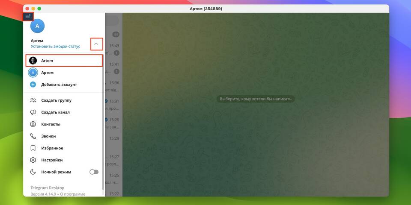Click the large blue profile avatar
The height and width of the screenshot is (205, 411).
37,26
